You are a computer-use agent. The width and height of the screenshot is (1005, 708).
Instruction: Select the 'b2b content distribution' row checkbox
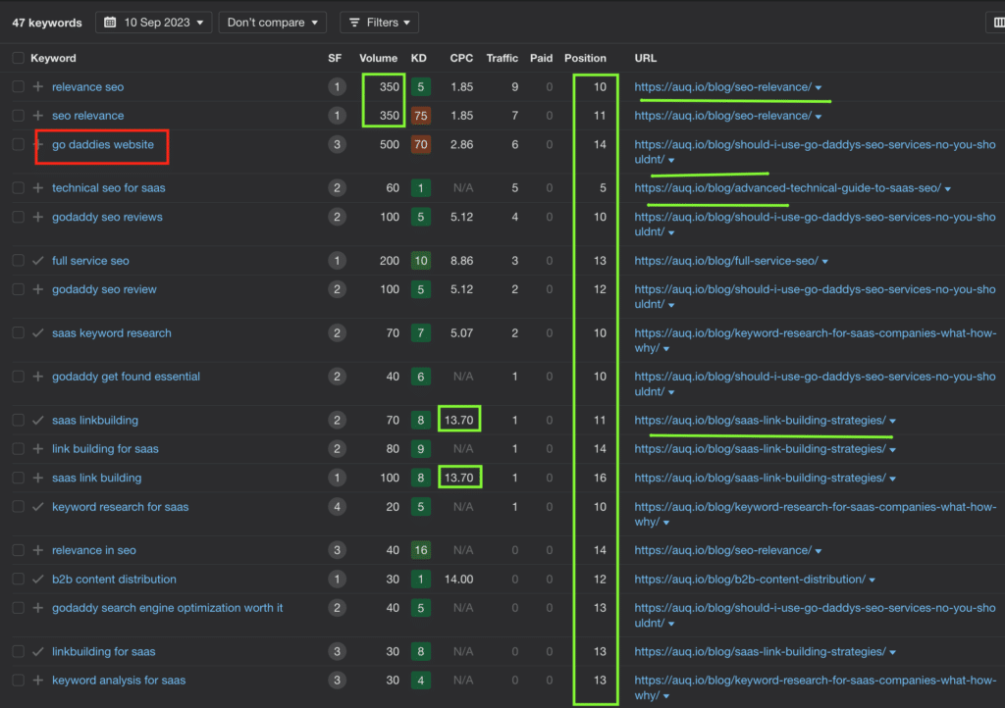(x=18, y=579)
